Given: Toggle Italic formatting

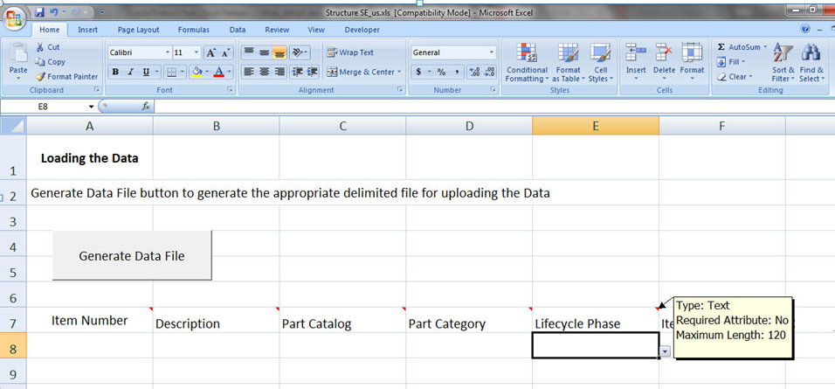Looking at the screenshot, I should tap(130, 72).
